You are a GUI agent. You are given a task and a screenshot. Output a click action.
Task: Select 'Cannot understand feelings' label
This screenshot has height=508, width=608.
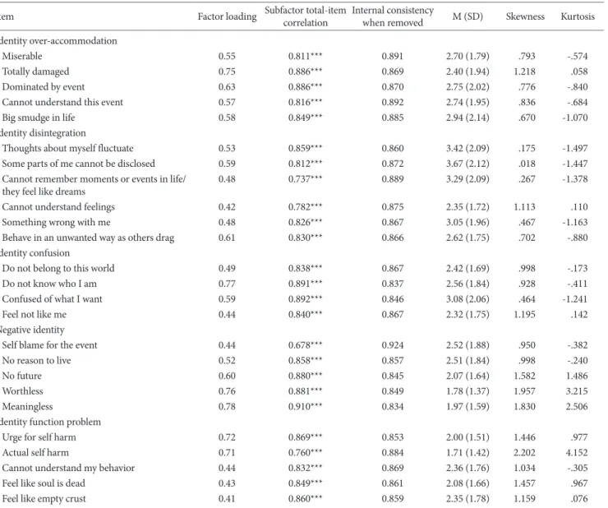58,207
